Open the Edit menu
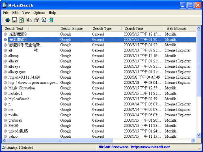This screenshot has width=203, height=152. click(15, 13)
